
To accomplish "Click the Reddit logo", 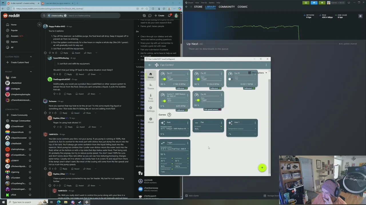I will coord(11,16).
